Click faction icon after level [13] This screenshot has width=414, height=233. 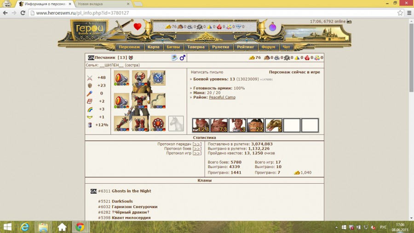click(x=131, y=58)
